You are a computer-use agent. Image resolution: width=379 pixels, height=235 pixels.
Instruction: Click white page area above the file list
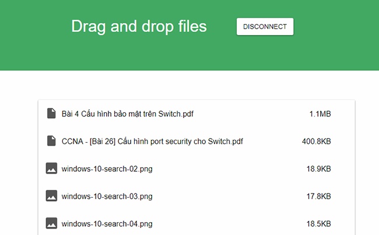coord(189,85)
